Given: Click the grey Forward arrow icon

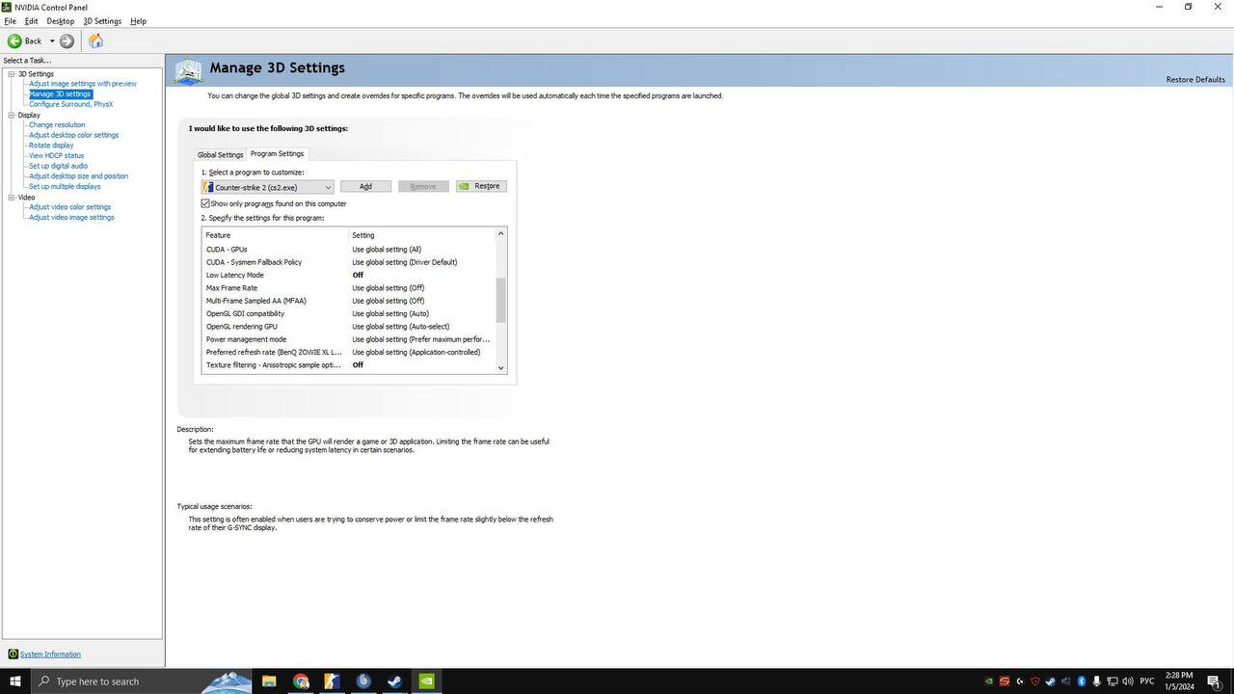Looking at the screenshot, I should click(x=67, y=40).
